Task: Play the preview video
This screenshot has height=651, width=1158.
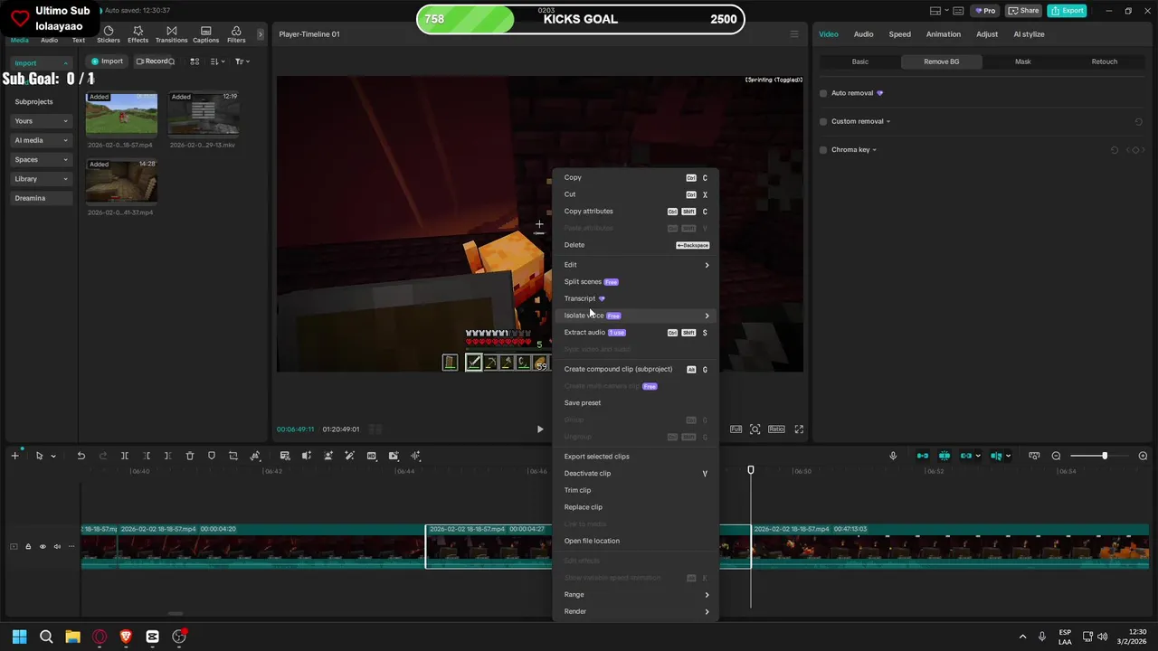Action: pyautogui.click(x=540, y=429)
